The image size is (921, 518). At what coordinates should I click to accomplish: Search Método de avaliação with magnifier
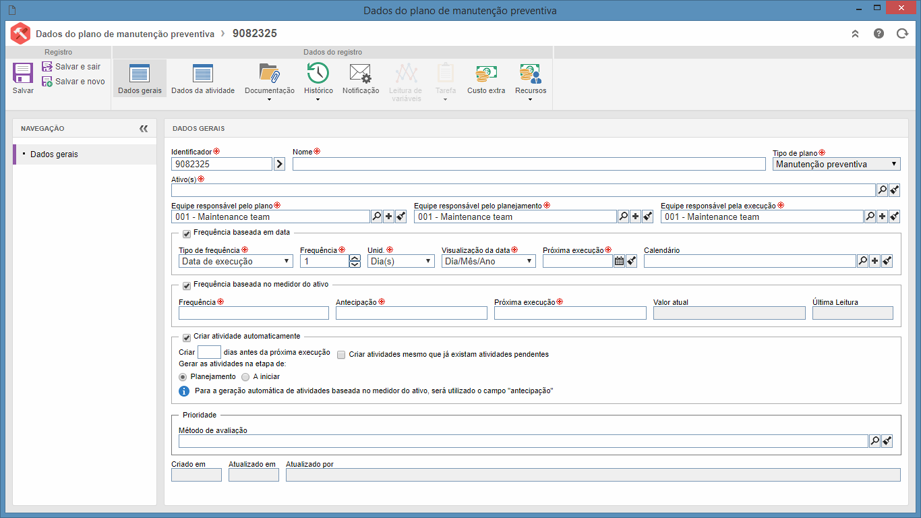pyautogui.click(x=875, y=441)
